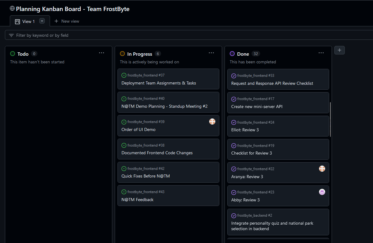Click the plus icon next to New view
The width and height of the screenshot is (373, 243).
[56, 21]
